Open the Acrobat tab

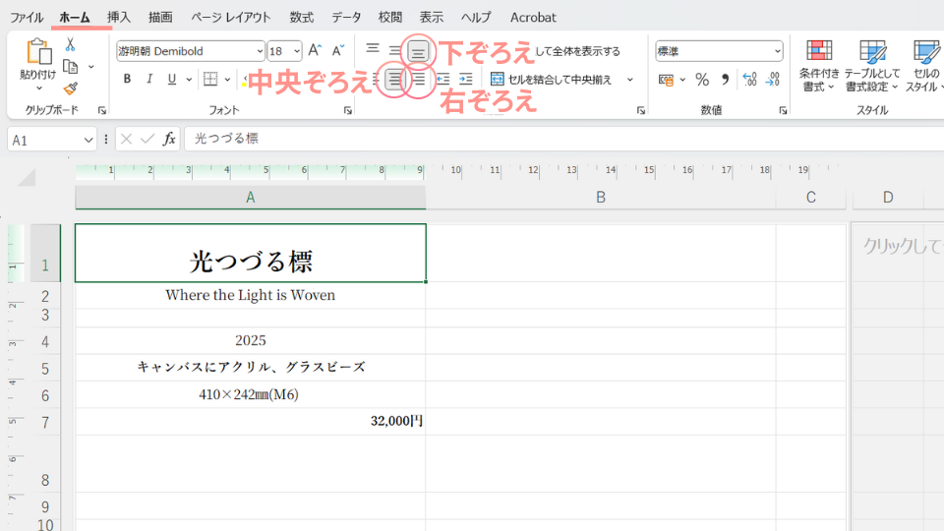(533, 18)
